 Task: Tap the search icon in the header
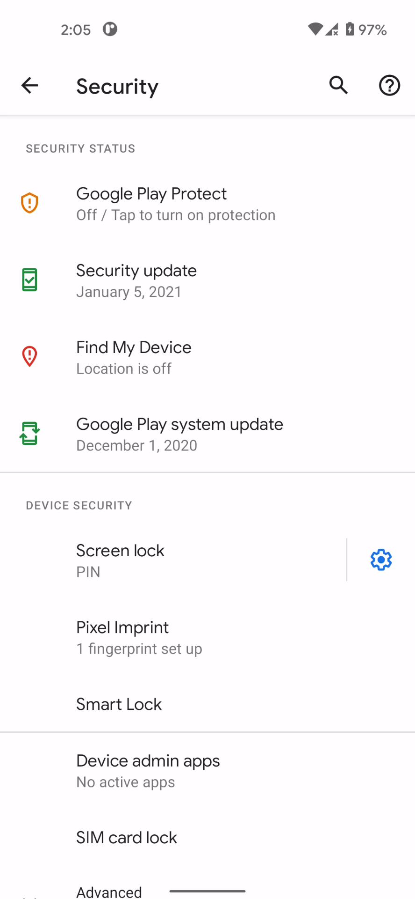coord(338,85)
